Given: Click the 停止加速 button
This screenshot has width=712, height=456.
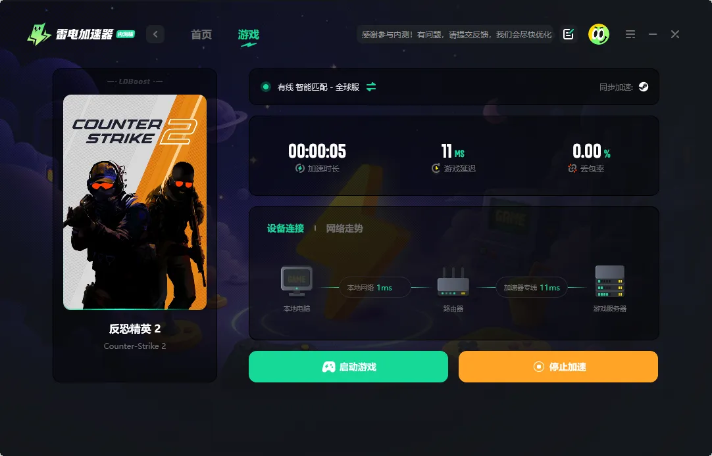Looking at the screenshot, I should point(558,367).
